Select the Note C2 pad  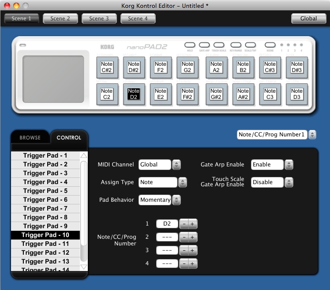107,94
